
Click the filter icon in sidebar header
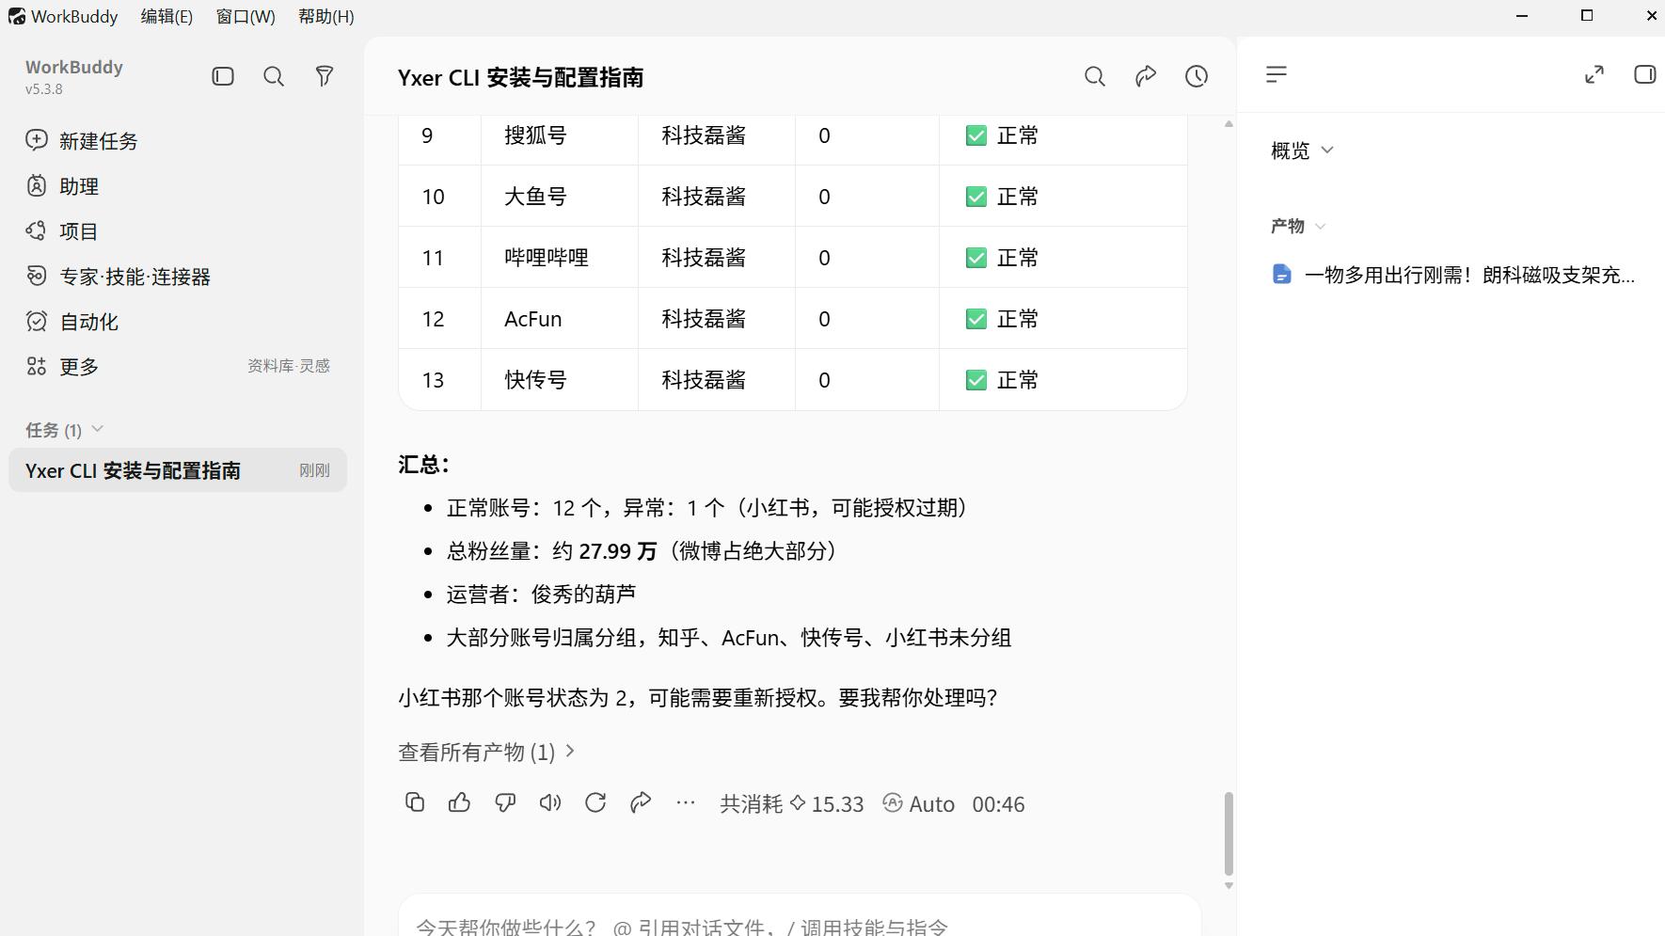coord(325,76)
